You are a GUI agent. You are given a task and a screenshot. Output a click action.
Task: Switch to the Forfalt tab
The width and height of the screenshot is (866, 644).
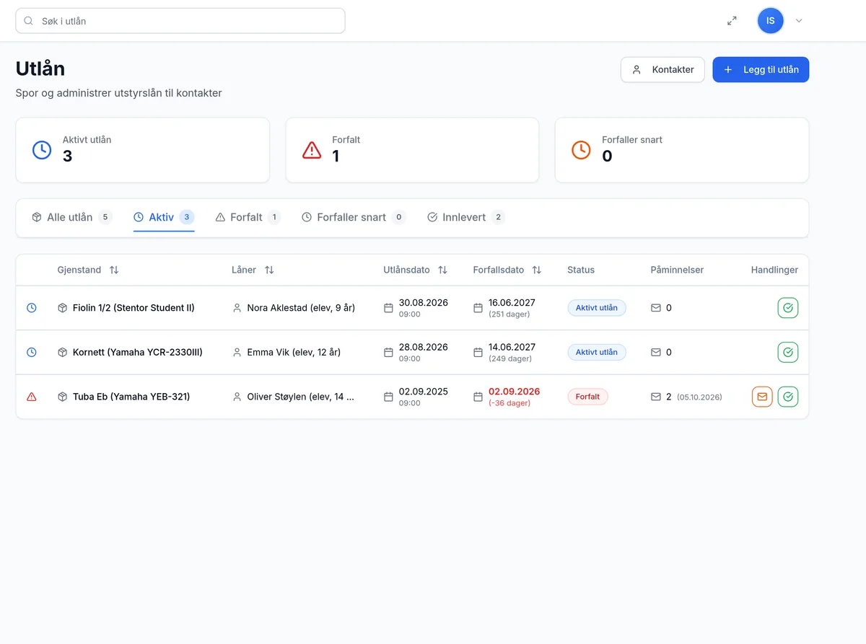coord(248,217)
